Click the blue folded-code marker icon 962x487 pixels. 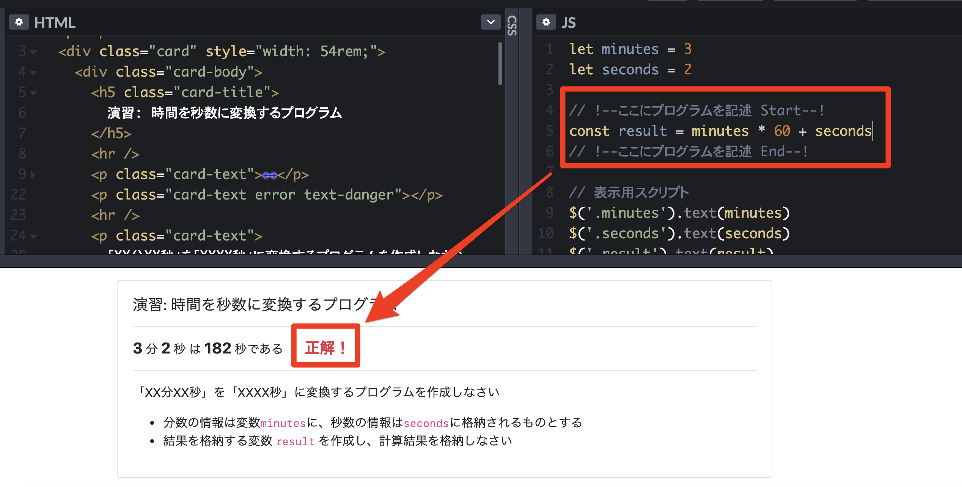tap(270, 175)
